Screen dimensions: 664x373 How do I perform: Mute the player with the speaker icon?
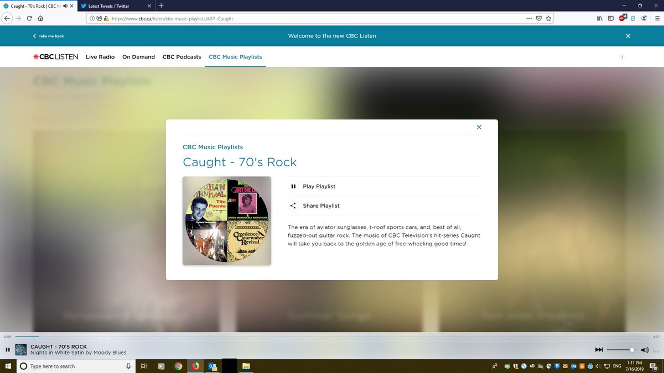[644, 349]
